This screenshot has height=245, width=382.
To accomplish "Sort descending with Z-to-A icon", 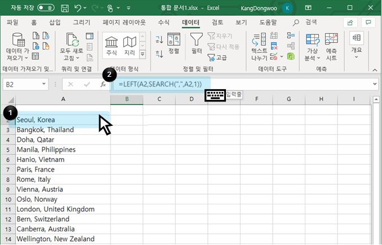I will click(159, 54).
